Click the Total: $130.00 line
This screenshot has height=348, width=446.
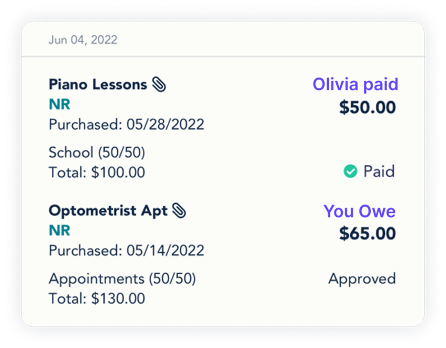(x=97, y=298)
